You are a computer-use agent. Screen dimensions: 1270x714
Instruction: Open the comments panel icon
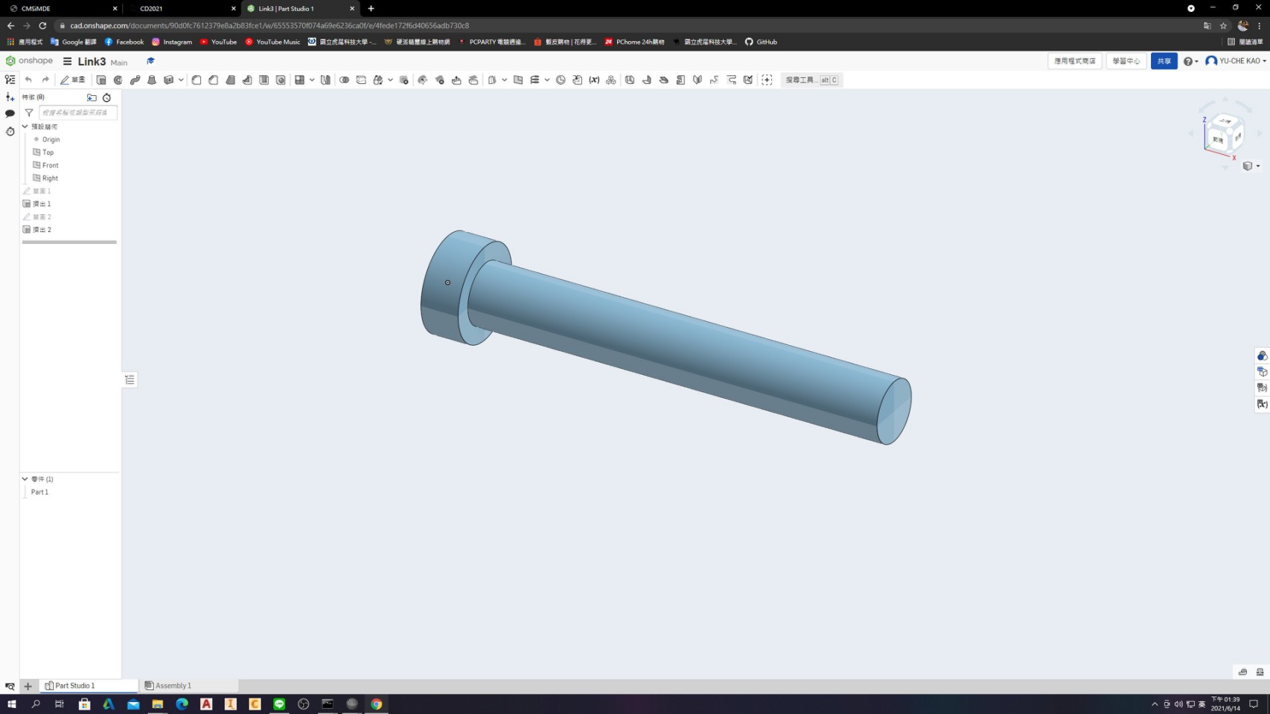[10, 114]
